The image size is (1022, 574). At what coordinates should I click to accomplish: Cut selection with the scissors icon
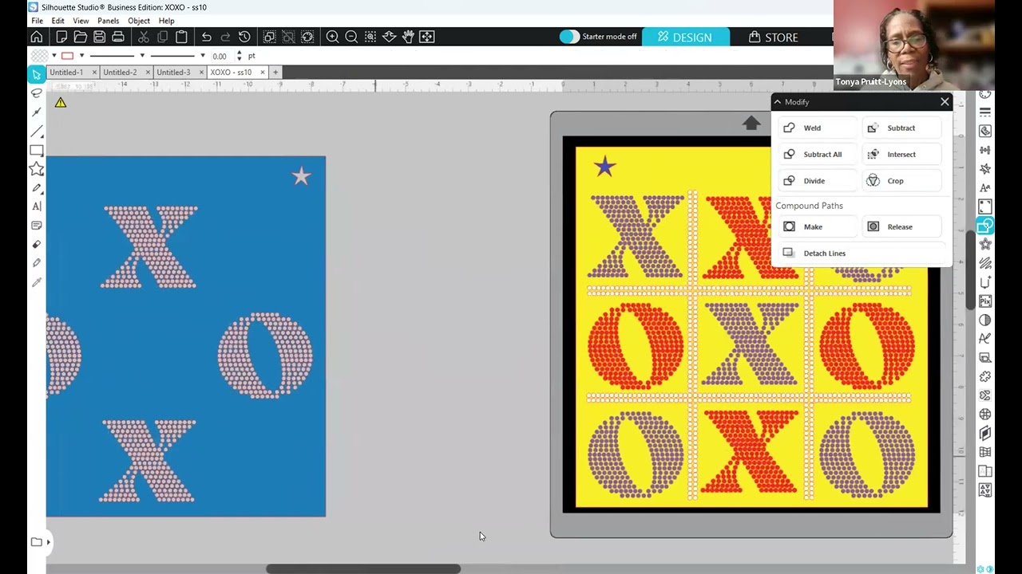point(144,37)
